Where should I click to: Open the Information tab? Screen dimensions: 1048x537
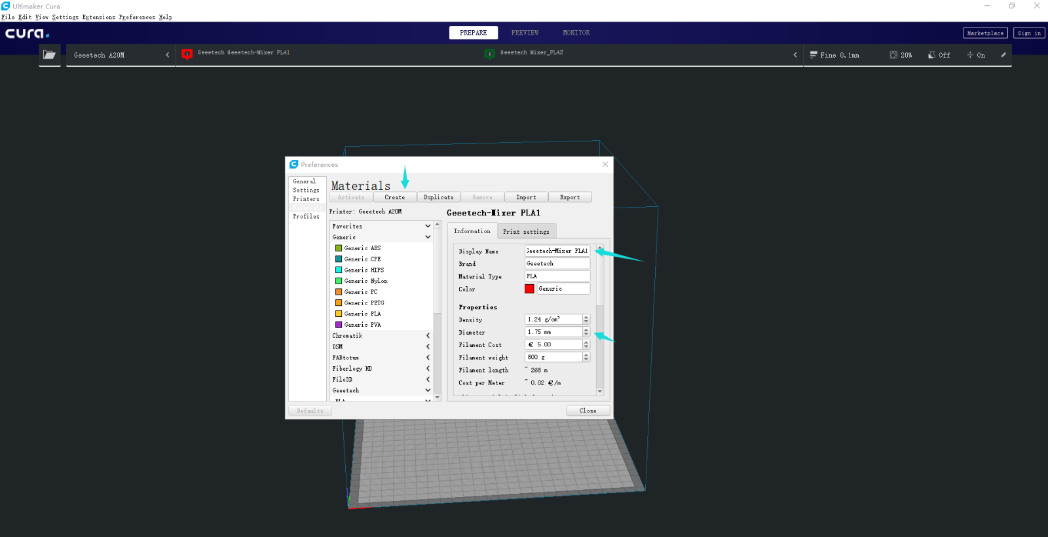point(472,231)
